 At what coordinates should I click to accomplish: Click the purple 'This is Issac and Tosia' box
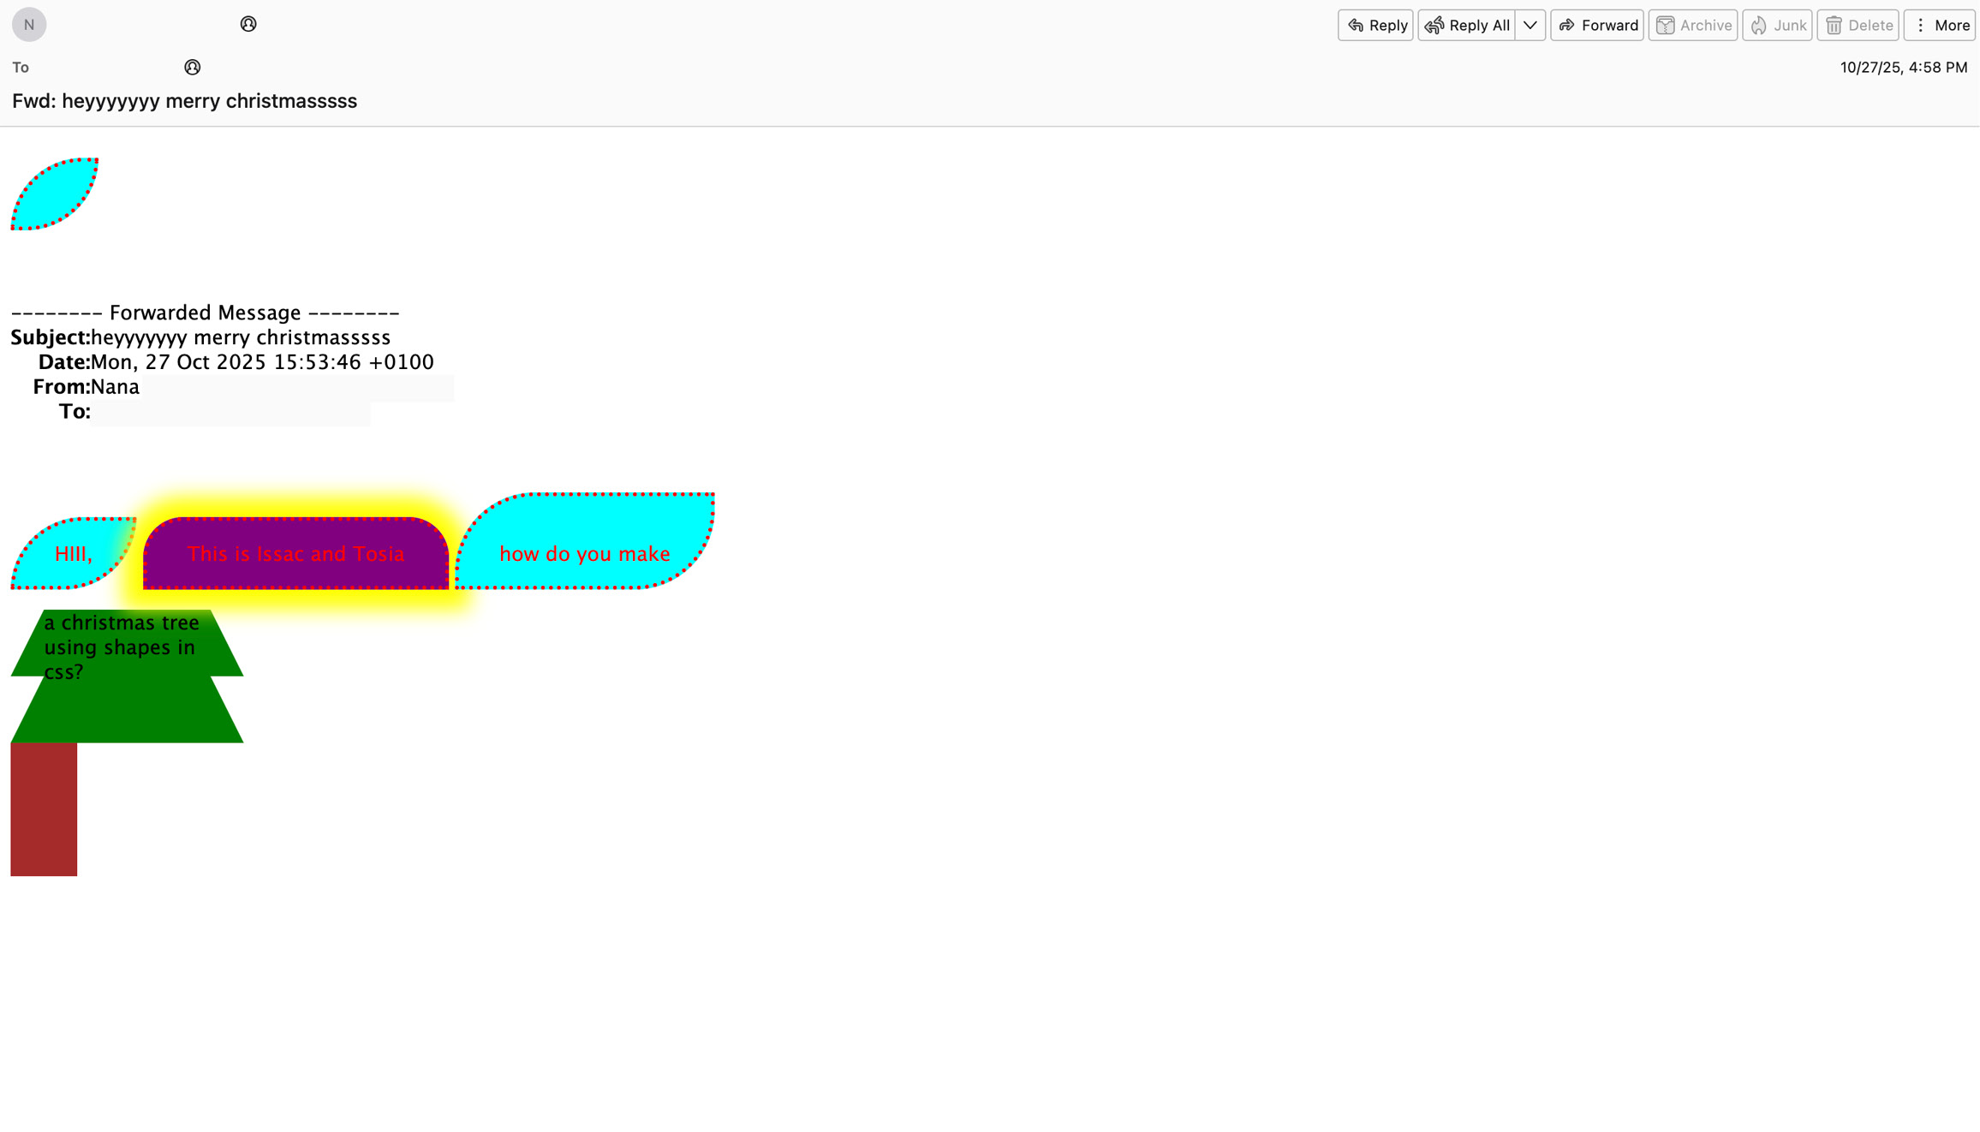(x=295, y=554)
